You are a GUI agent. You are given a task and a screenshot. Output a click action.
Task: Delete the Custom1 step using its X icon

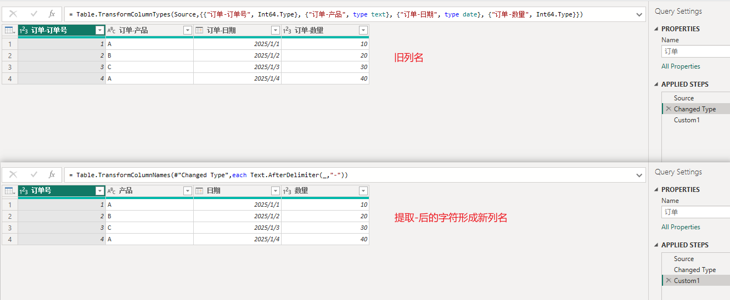[x=668, y=281]
